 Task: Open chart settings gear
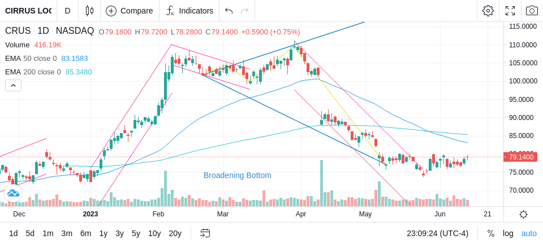click(x=488, y=11)
